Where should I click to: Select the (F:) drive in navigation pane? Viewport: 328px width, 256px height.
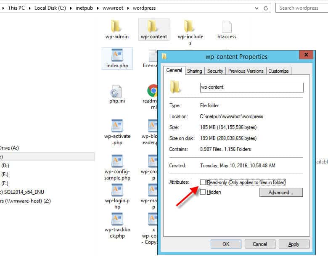(5, 183)
